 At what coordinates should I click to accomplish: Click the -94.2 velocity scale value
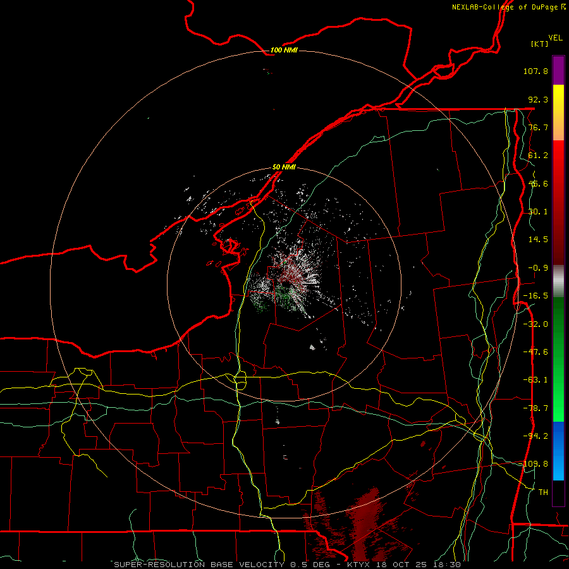click(535, 436)
